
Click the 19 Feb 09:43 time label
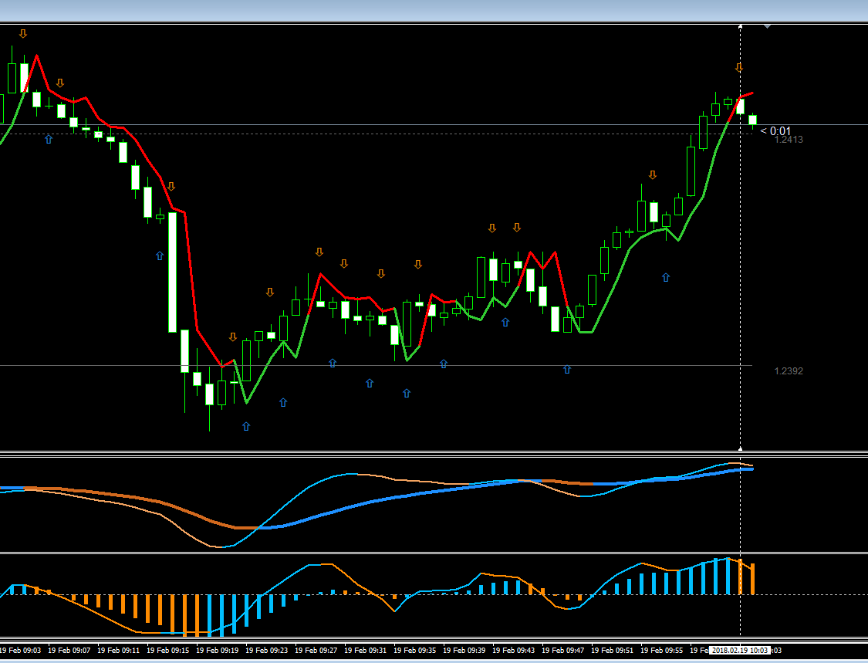coord(514,650)
